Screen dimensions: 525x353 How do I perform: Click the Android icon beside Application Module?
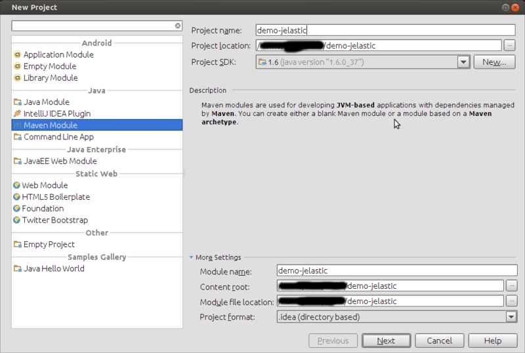[x=18, y=54]
